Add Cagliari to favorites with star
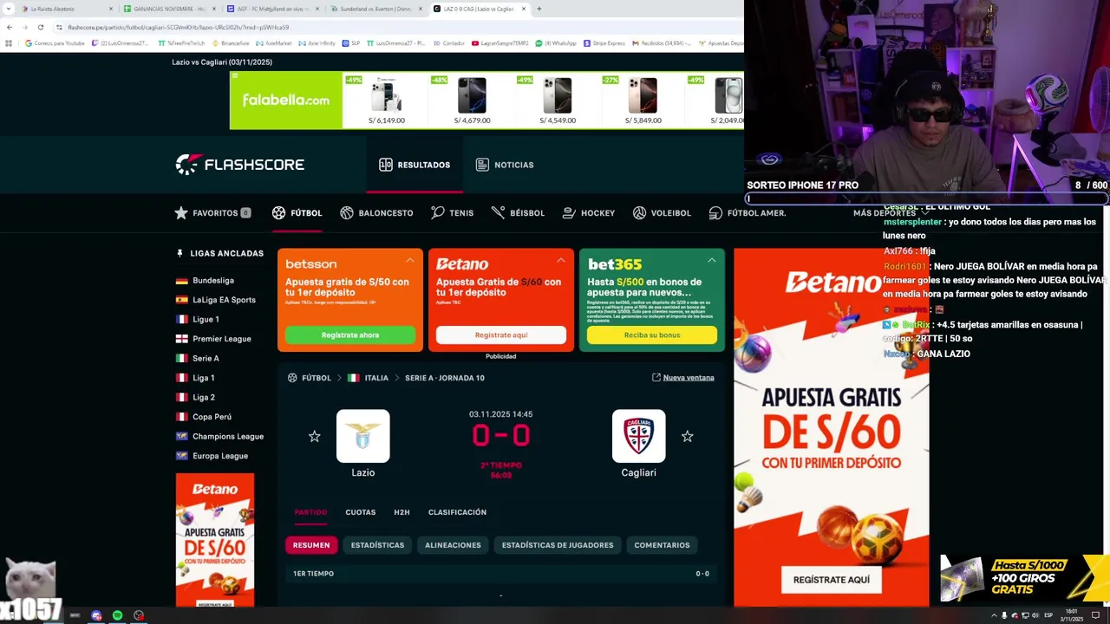The width and height of the screenshot is (1110, 624). tap(687, 436)
